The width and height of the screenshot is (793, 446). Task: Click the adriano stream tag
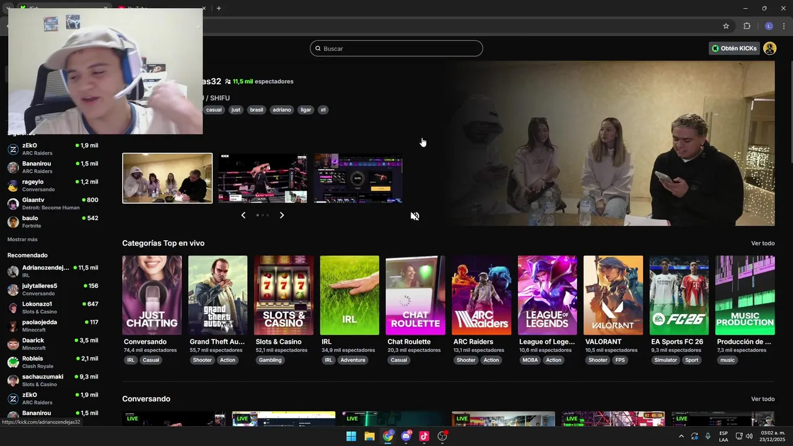(282, 110)
